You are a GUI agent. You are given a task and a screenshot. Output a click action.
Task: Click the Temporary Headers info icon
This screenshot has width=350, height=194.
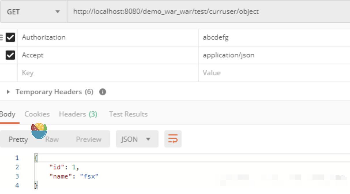(x=103, y=92)
